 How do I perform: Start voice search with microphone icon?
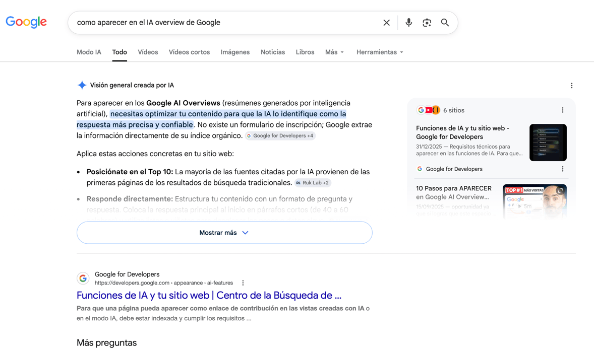coord(408,23)
